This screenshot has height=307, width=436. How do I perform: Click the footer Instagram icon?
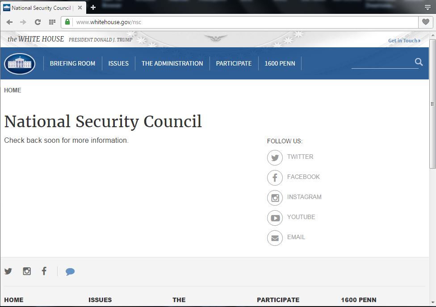click(27, 271)
